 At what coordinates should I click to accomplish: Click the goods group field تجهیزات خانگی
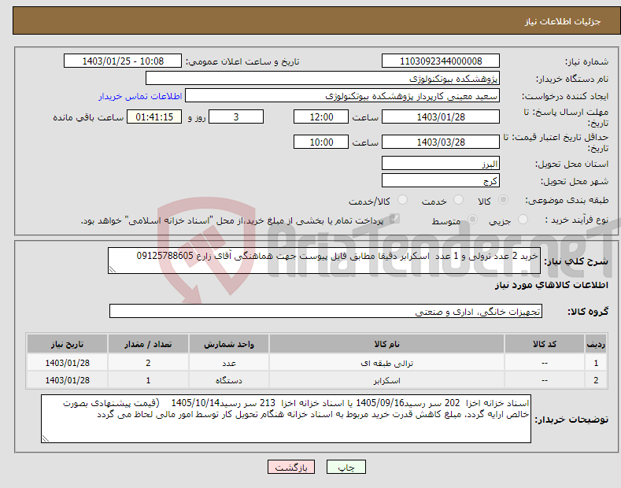pyautogui.click(x=326, y=312)
